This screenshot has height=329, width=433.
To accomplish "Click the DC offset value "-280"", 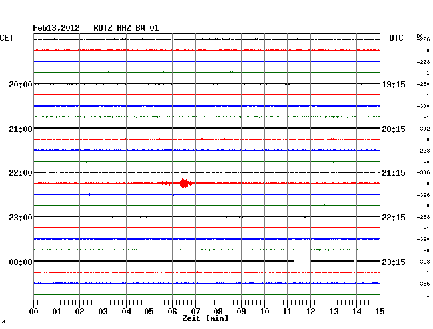I will click(x=423, y=84).
